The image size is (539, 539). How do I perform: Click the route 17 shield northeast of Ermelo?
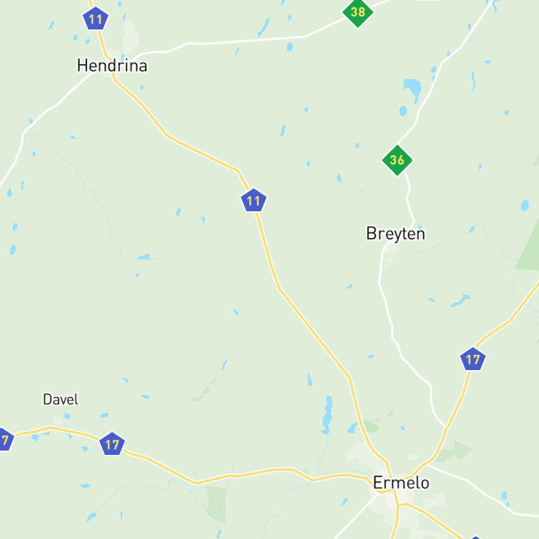click(x=473, y=359)
